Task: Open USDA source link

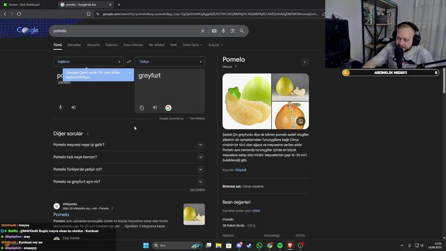Action: coord(256,211)
